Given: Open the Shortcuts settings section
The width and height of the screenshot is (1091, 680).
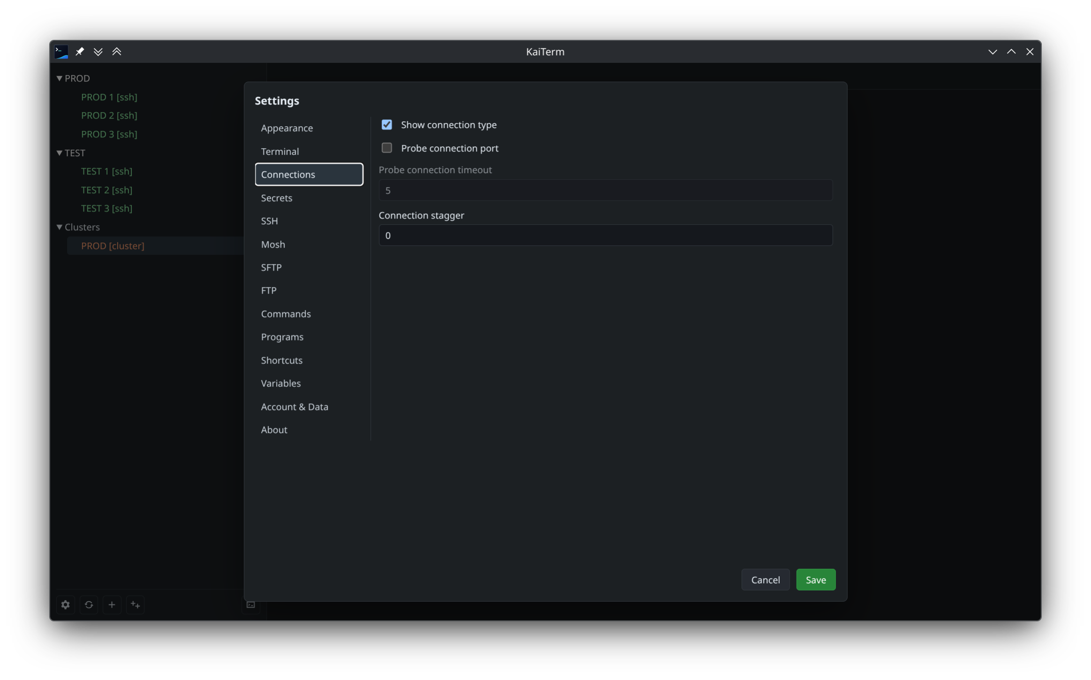Looking at the screenshot, I should click(309, 360).
